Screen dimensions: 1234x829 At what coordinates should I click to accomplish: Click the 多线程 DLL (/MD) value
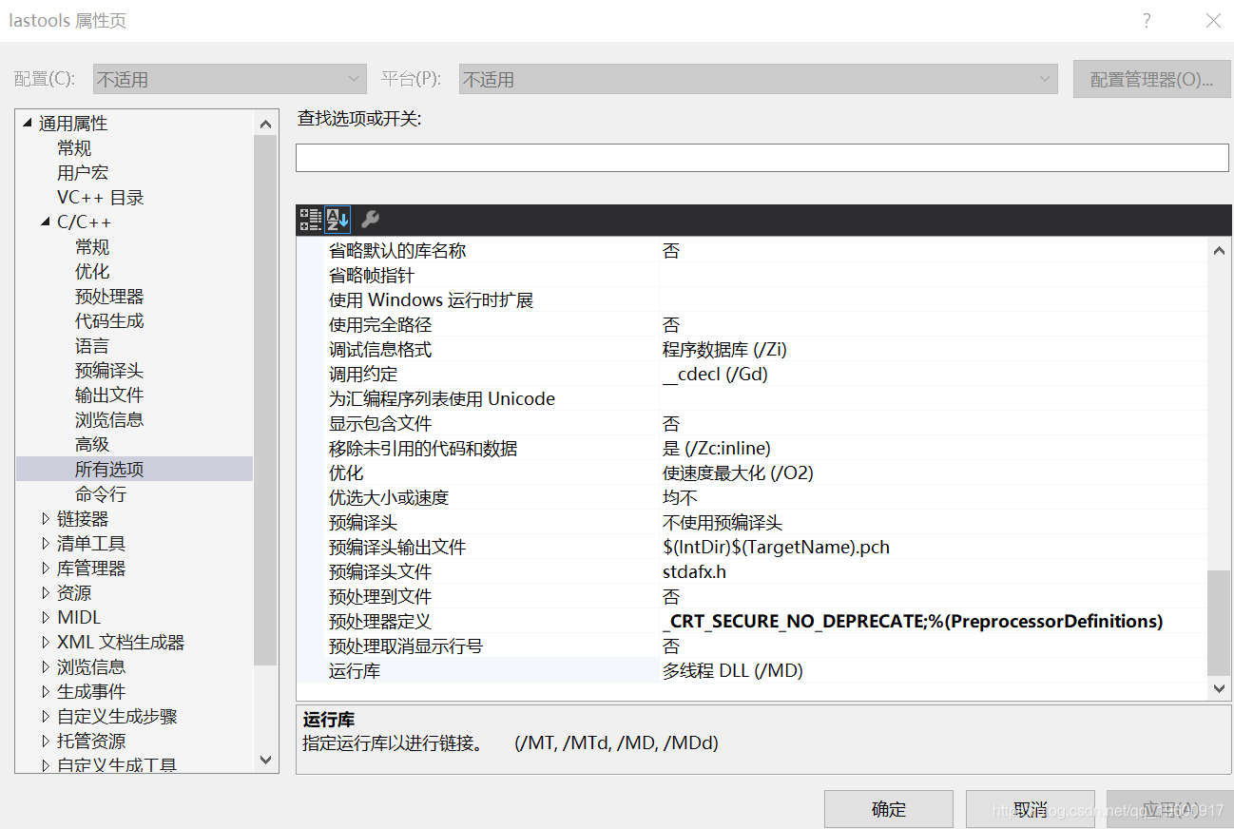[x=733, y=670]
